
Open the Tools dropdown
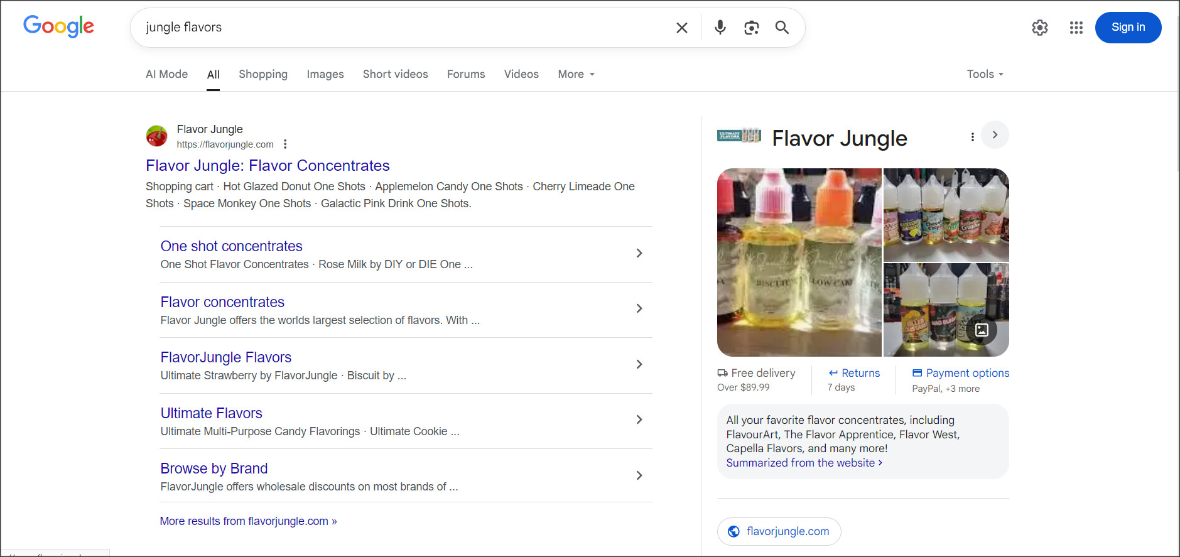click(985, 74)
